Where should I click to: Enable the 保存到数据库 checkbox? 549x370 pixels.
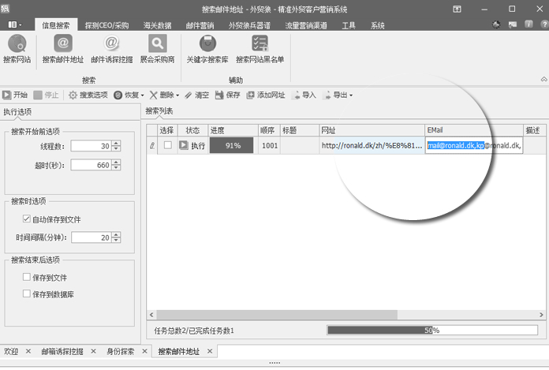[x=28, y=293]
